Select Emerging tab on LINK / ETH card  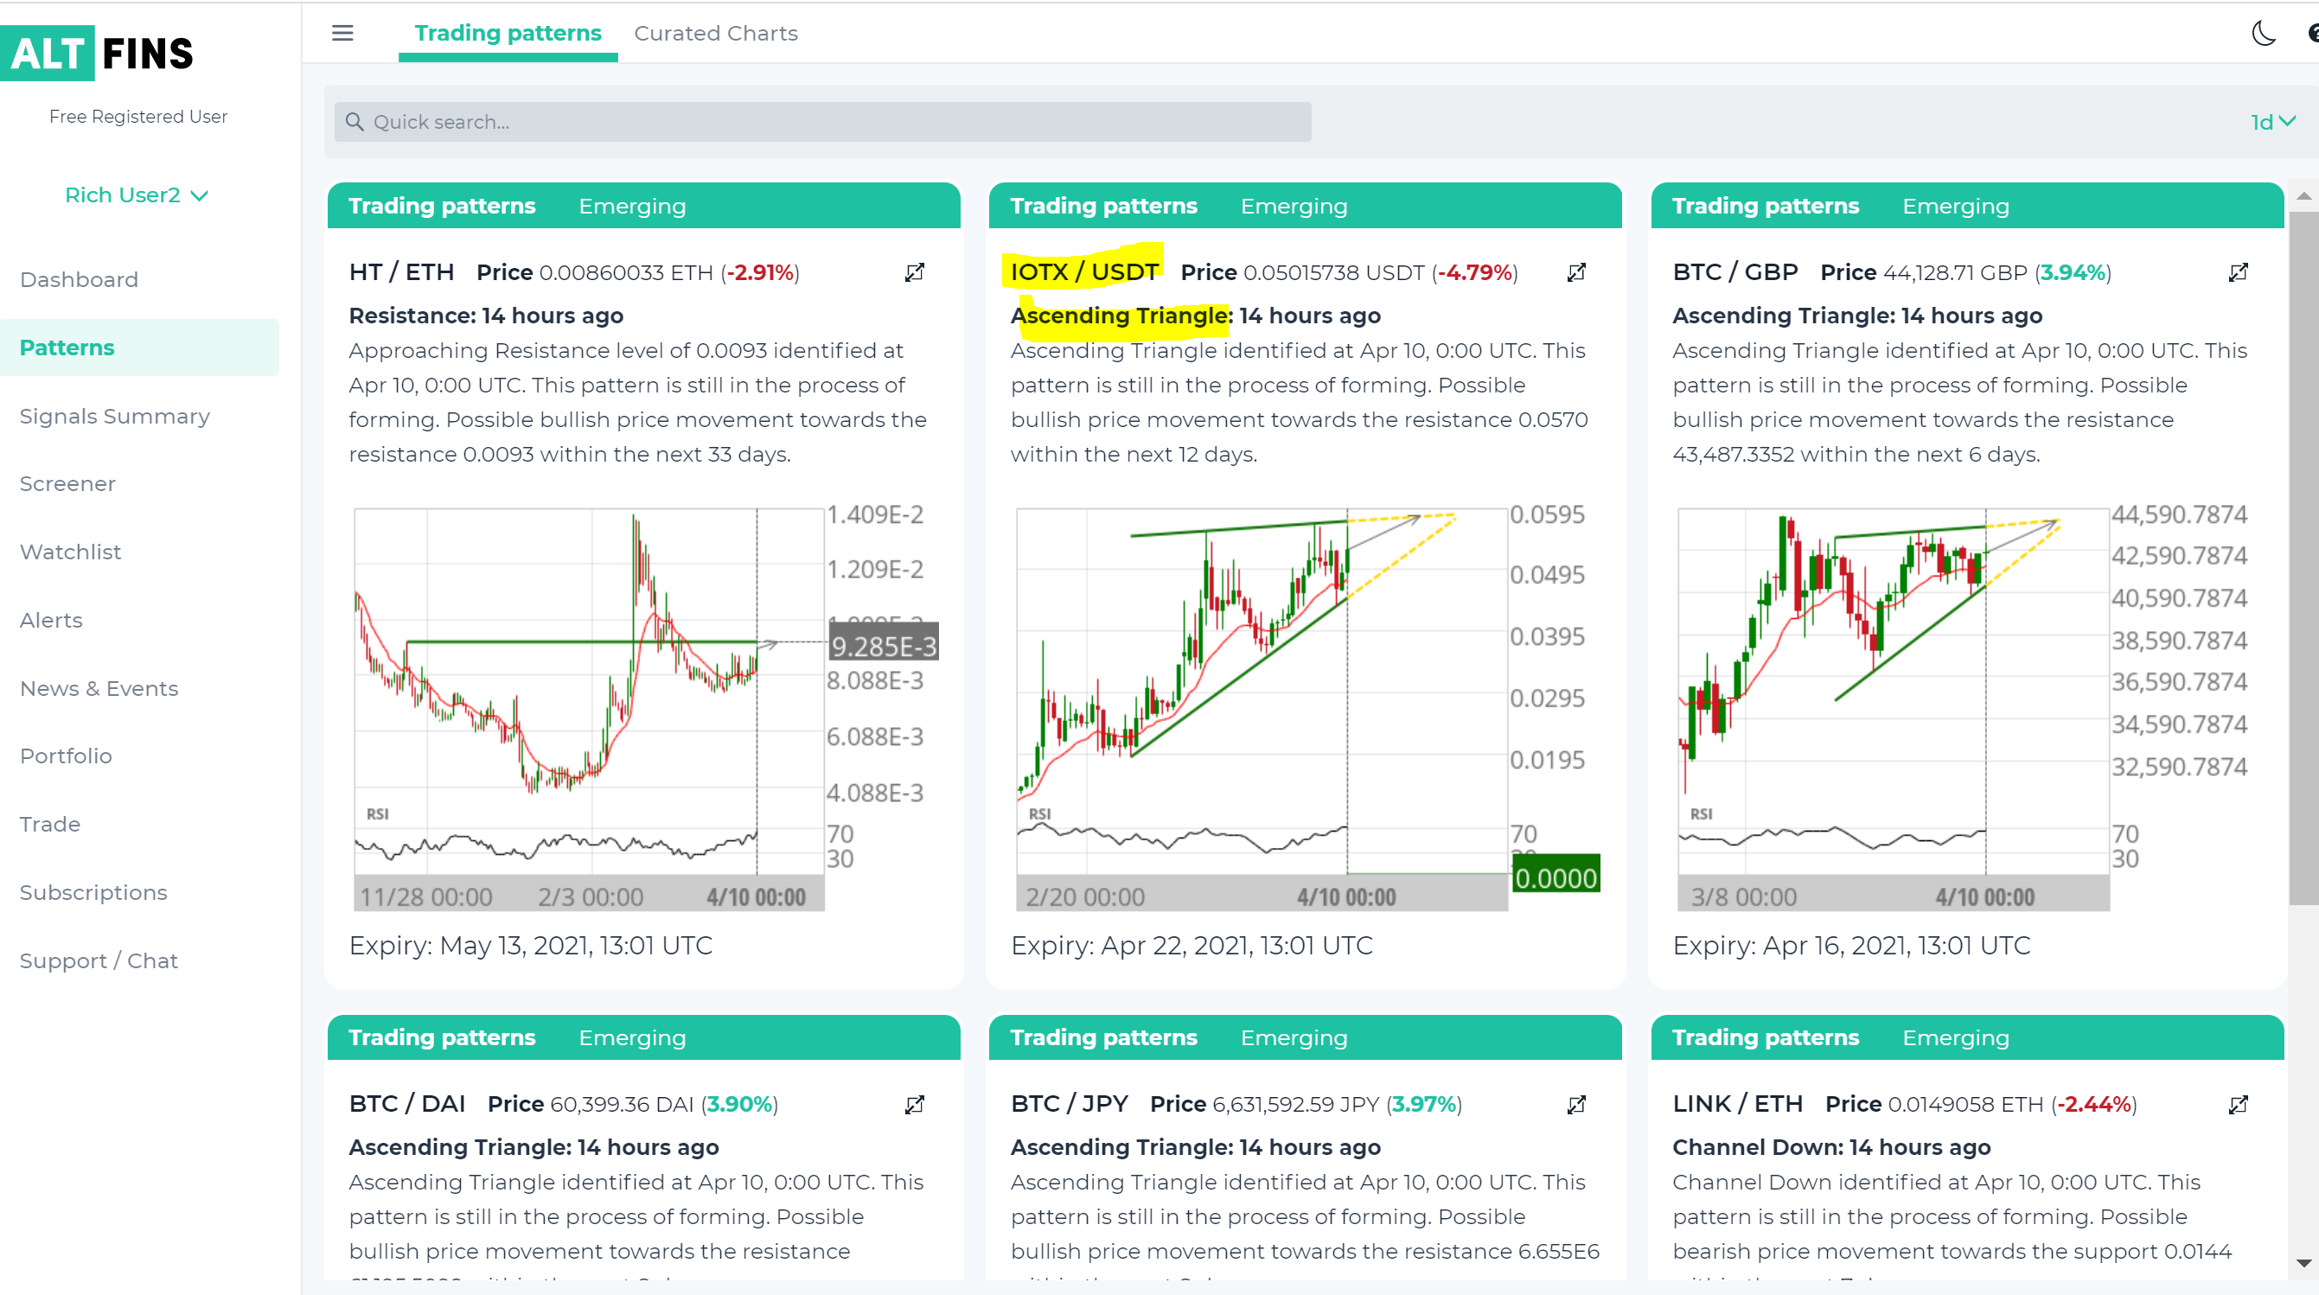pos(1955,1037)
